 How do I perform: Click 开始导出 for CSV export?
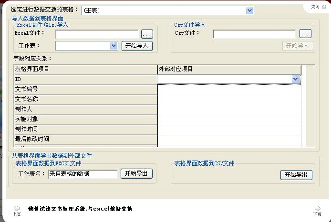296,175
